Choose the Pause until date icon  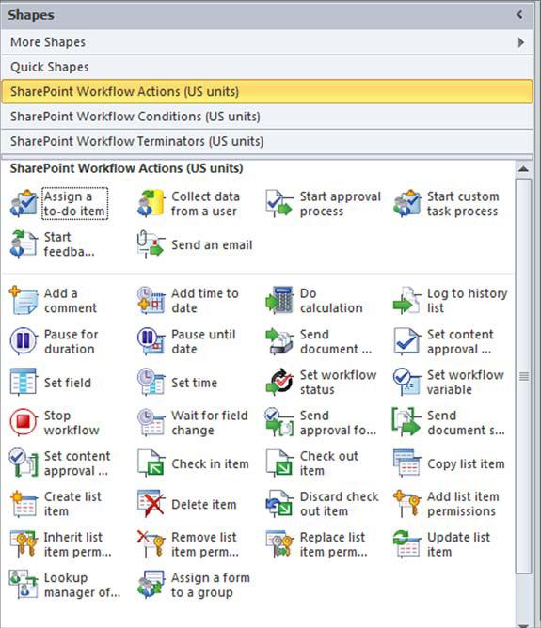tap(151, 341)
